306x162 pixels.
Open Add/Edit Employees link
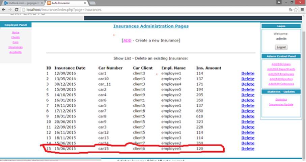pos(281,74)
